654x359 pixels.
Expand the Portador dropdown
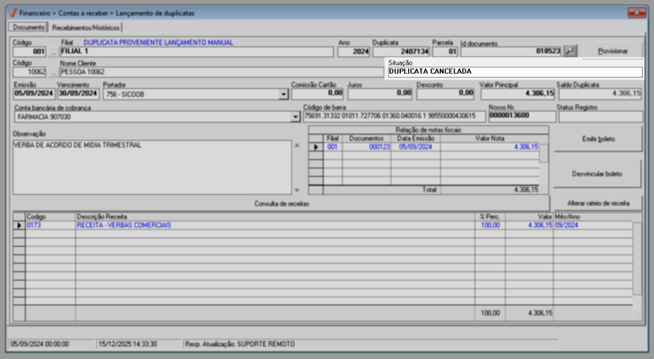(x=283, y=94)
